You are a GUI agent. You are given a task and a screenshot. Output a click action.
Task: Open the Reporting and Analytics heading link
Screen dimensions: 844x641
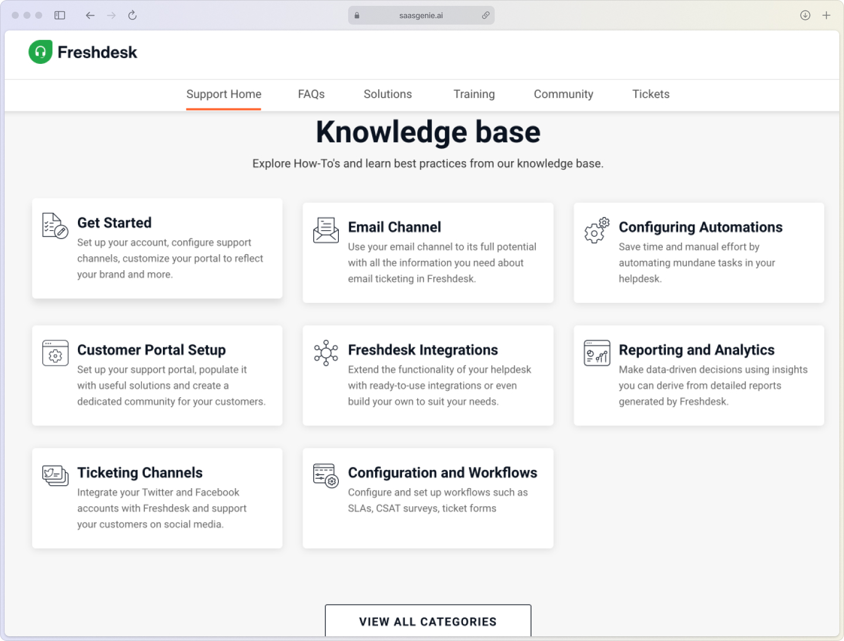696,350
